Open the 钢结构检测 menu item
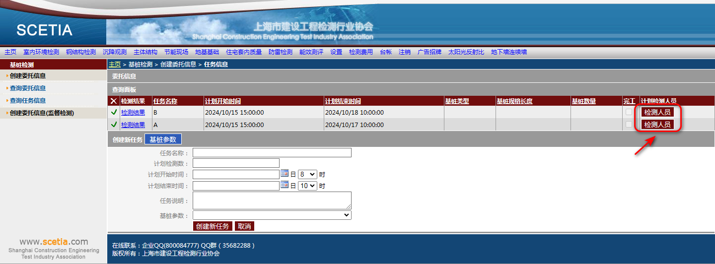Screen dimensions: 715x264 pyautogui.click(x=81, y=52)
